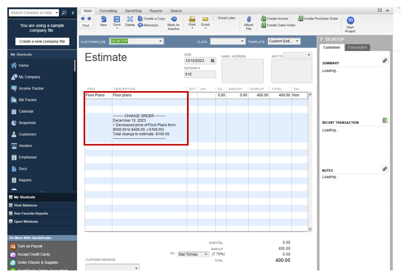Open the Template dropdown
Screen dimensions: 401x279
coord(297,41)
